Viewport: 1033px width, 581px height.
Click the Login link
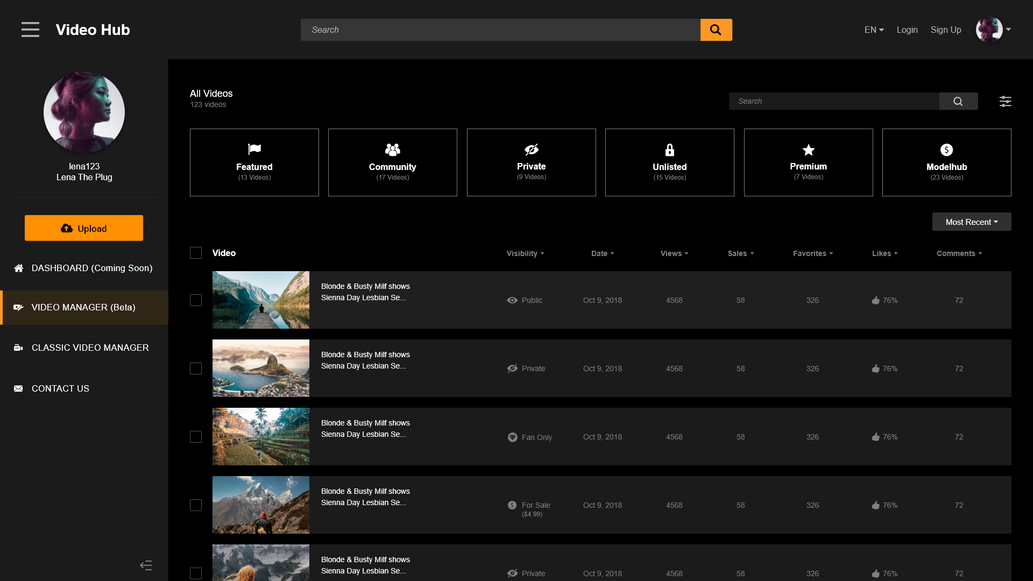tap(907, 30)
